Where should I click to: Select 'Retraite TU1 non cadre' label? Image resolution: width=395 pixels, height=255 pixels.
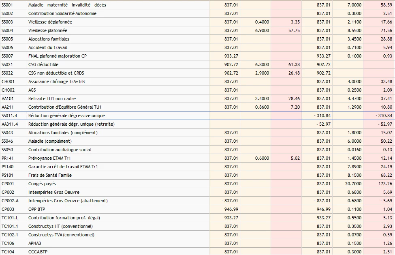(x=52, y=99)
